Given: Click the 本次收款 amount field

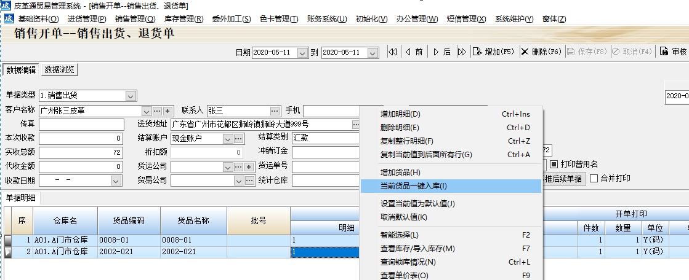Looking at the screenshot, I should pos(81,139).
